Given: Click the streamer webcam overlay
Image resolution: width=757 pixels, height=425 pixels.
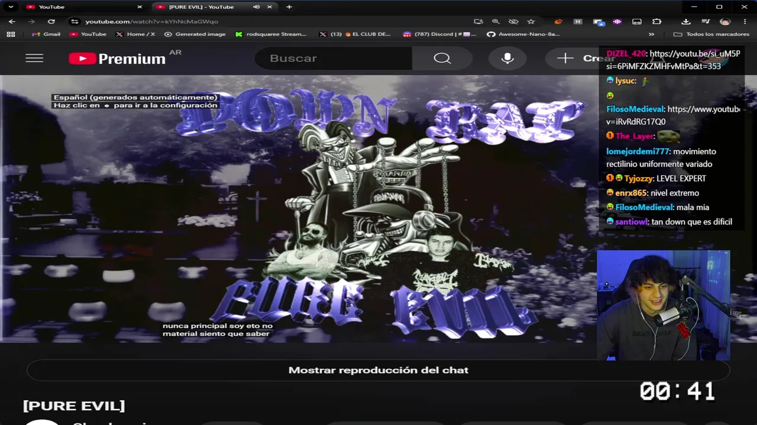Looking at the screenshot, I should pyautogui.click(x=664, y=305).
